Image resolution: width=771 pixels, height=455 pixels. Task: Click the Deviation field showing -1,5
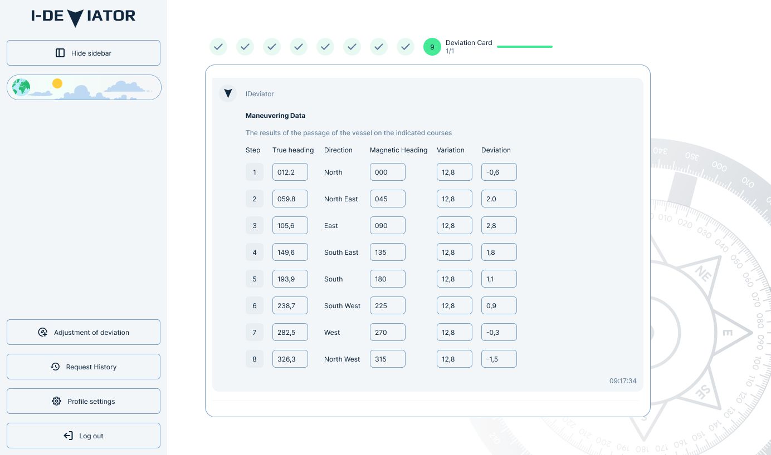(499, 359)
